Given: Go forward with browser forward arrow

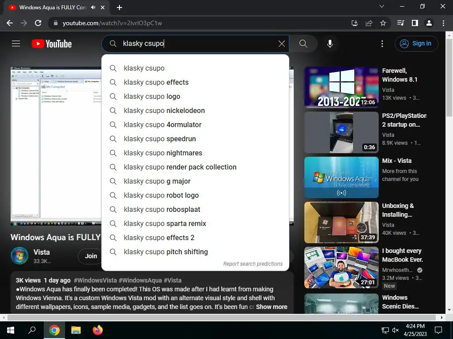Looking at the screenshot, I should [x=24, y=23].
